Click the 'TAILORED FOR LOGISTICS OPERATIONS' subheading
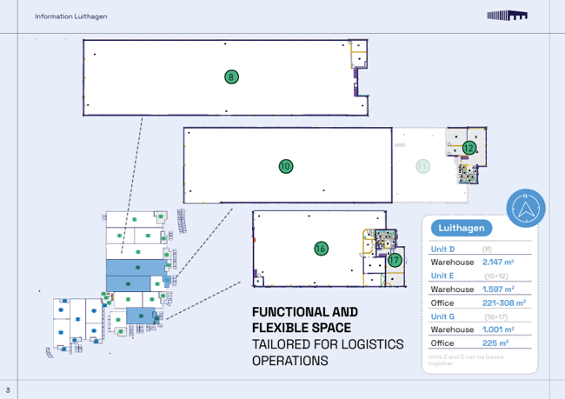Viewport: 565px width, 399px height. point(328,353)
